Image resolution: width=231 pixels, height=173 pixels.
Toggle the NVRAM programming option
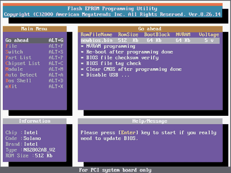point(108,46)
